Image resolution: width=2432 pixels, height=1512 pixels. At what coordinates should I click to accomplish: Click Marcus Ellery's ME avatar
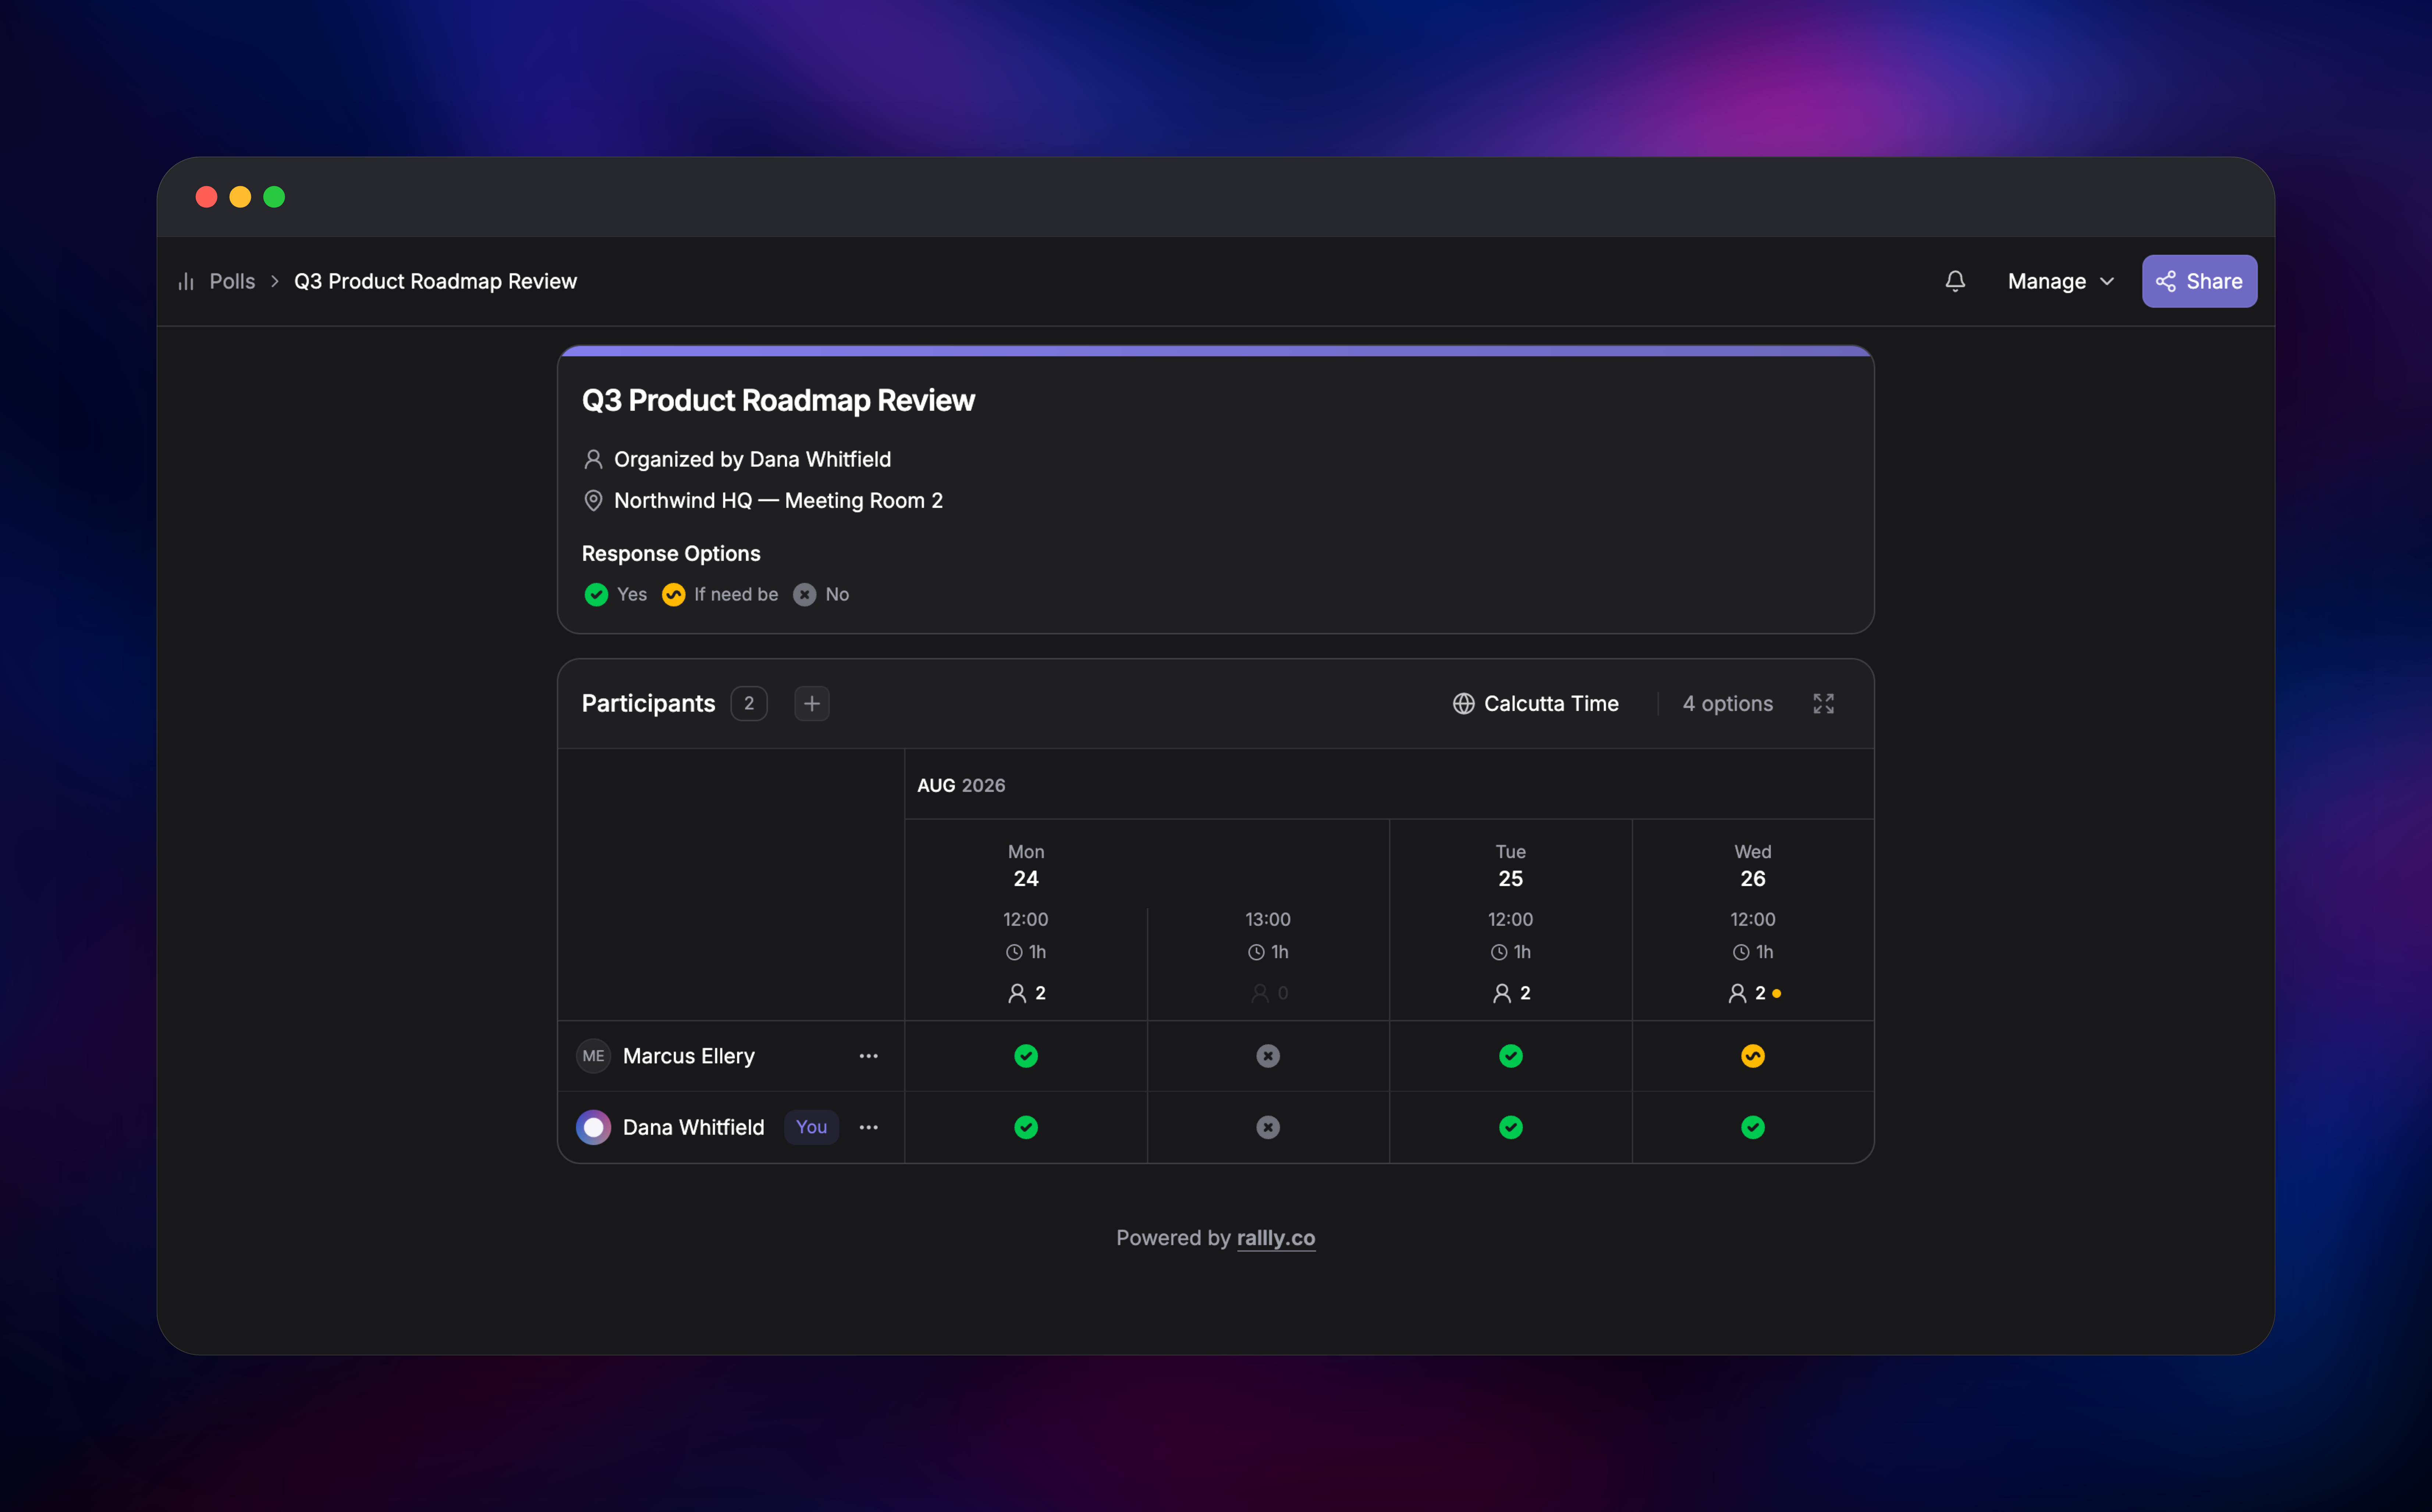pyautogui.click(x=593, y=1056)
